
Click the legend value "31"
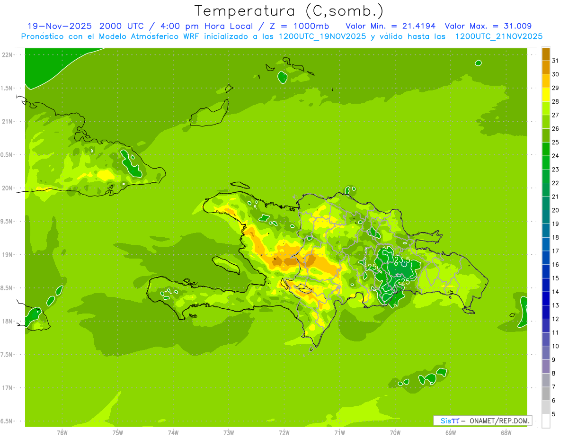tap(556, 61)
